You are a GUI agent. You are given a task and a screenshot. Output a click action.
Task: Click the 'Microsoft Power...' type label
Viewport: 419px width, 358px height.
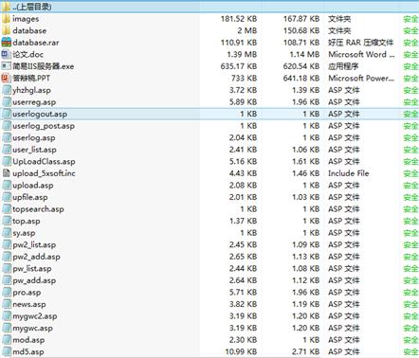pyautogui.click(x=361, y=79)
